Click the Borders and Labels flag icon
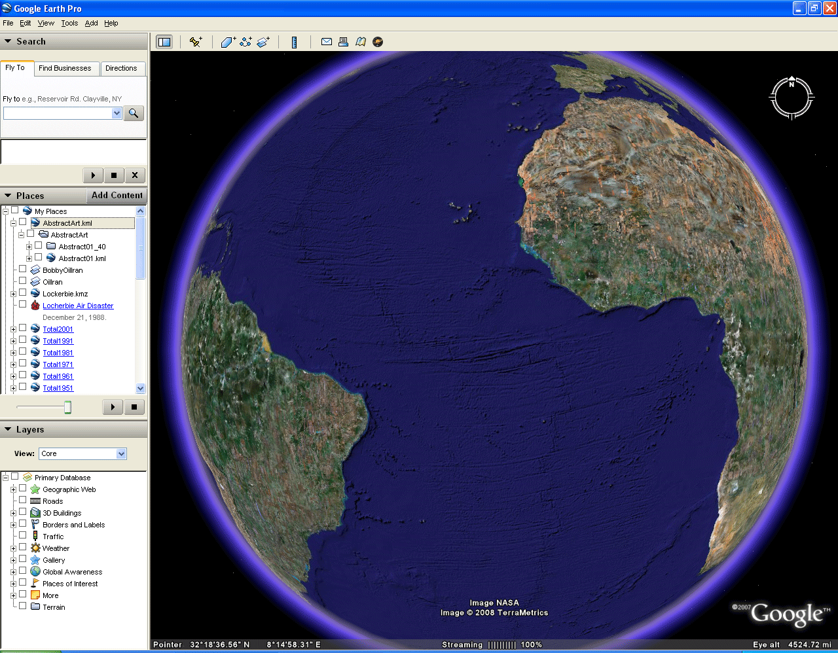Viewport: 838px width, 653px height. tap(35, 525)
